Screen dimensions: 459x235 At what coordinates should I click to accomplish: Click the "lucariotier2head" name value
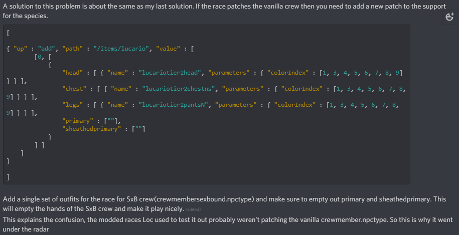point(170,73)
